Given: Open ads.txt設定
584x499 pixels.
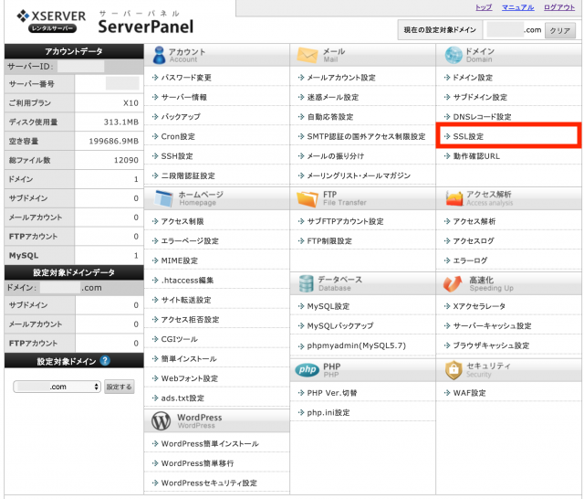Looking at the screenshot, I should pyautogui.click(x=182, y=398).
